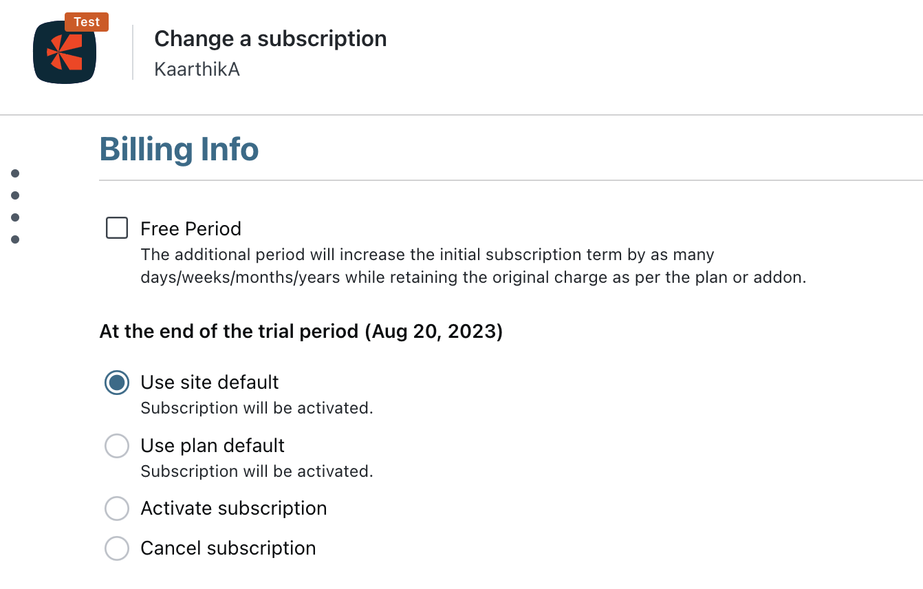
Task: Select the topmost section navigation dot
Action: [15, 173]
